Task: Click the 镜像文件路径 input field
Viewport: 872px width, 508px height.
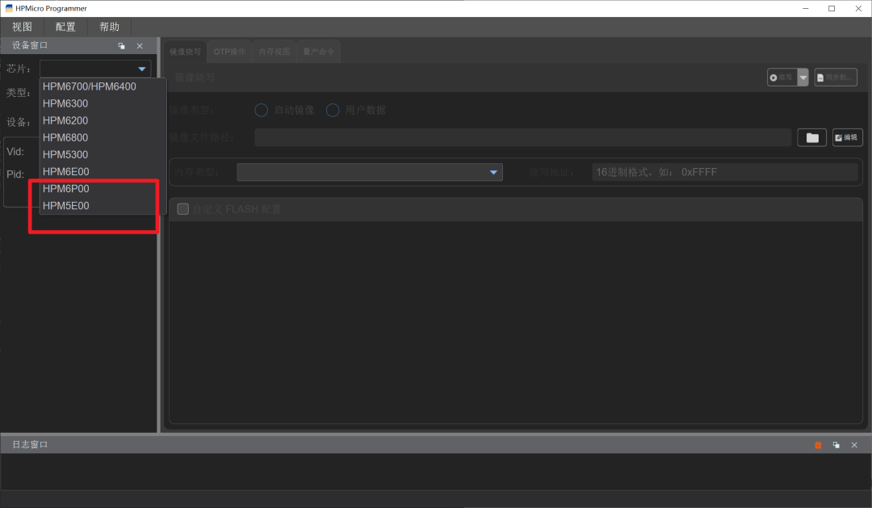Action: point(522,137)
